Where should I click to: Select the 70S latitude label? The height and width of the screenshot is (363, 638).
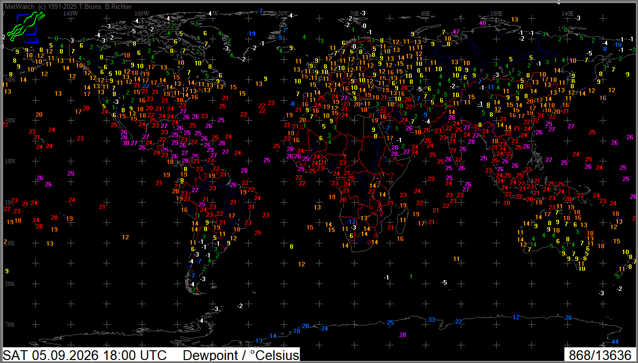pyautogui.click(x=9, y=325)
